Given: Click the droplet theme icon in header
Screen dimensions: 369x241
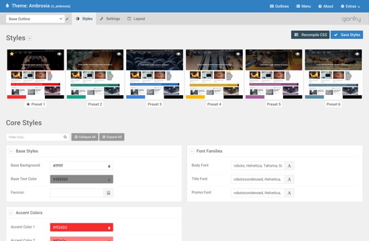Looking at the screenshot, I should coord(7,5).
